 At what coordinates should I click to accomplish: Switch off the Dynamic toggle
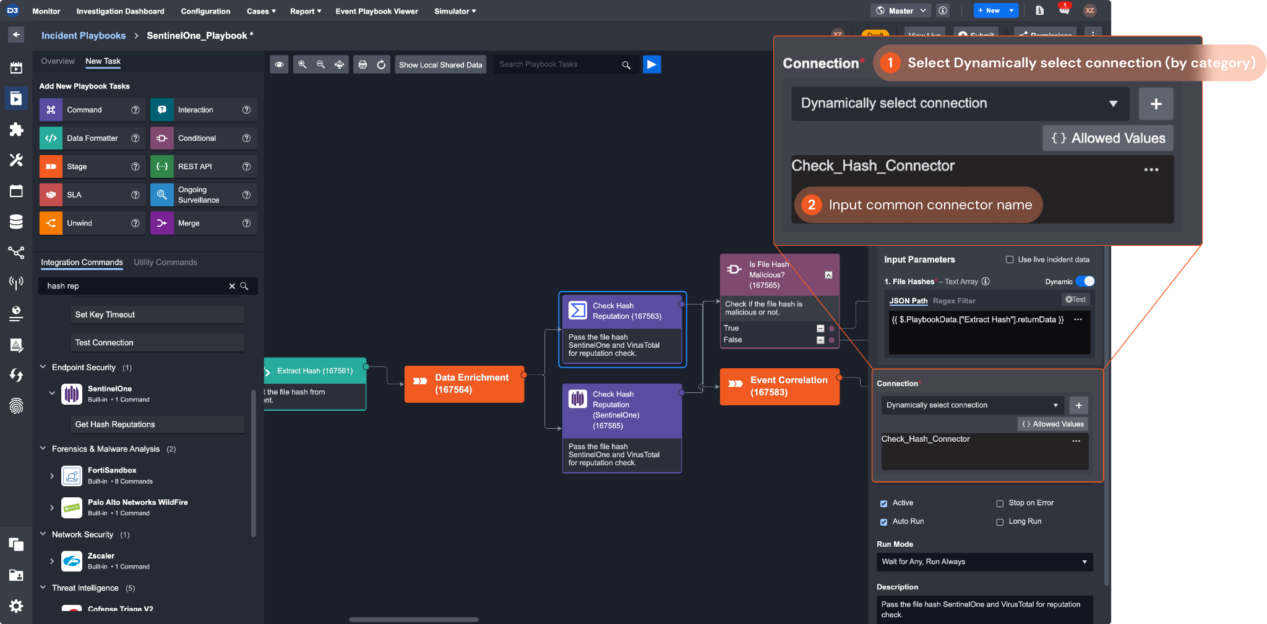[x=1085, y=281]
